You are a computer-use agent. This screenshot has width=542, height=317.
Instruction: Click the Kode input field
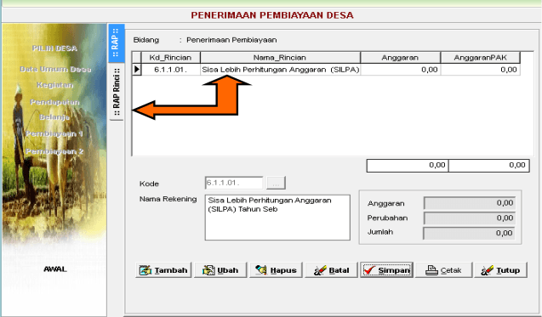[x=234, y=183]
